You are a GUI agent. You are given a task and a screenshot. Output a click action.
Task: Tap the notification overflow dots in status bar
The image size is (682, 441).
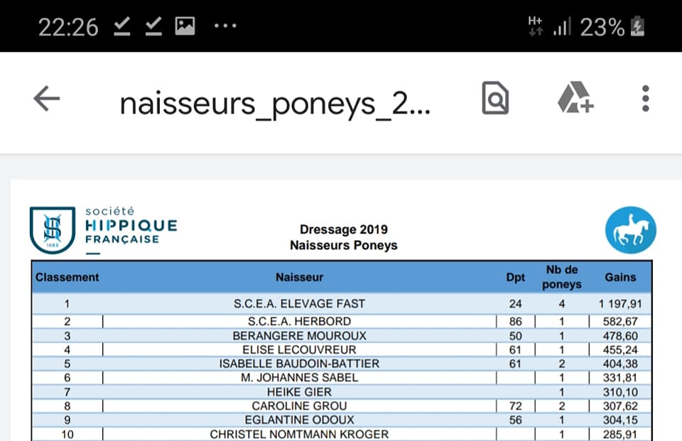pyautogui.click(x=224, y=26)
